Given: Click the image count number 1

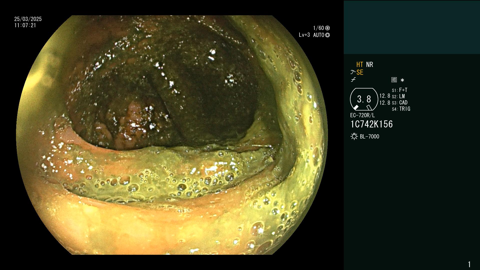Looking at the screenshot, I should tap(469, 264).
